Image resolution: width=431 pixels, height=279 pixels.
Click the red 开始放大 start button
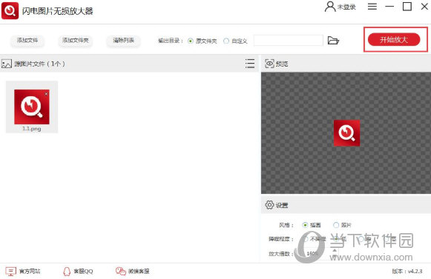point(394,40)
